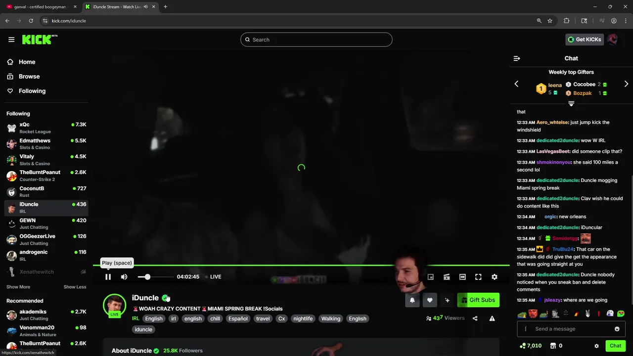Collapse the chat panel

517,58
